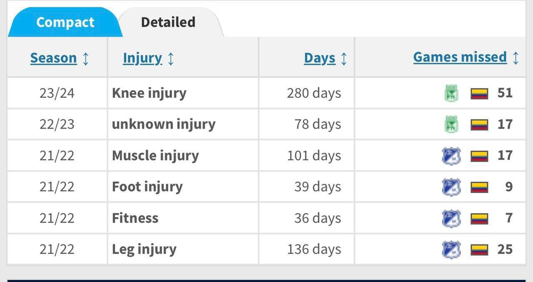Toggle sort arrow next to Days
This screenshot has height=282, width=533.
point(344,58)
